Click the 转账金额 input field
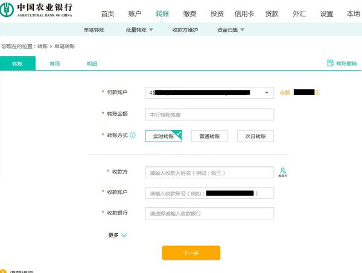The width and height of the screenshot is (362, 273). pyautogui.click(x=209, y=115)
